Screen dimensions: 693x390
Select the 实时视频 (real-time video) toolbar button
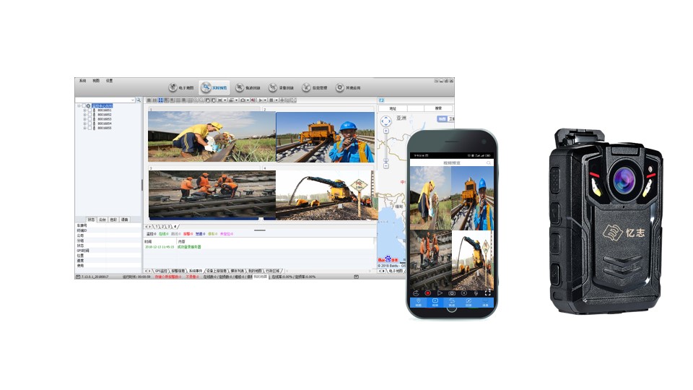[214, 87]
